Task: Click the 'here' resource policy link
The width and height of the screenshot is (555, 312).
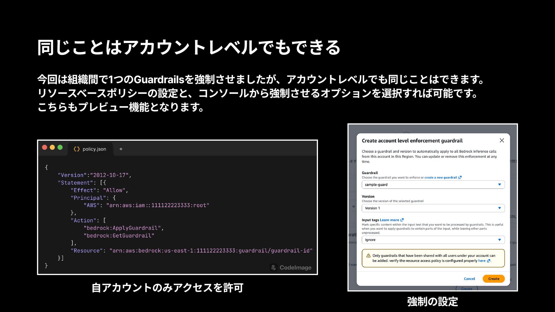Action: pyautogui.click(x=482, y=261)
